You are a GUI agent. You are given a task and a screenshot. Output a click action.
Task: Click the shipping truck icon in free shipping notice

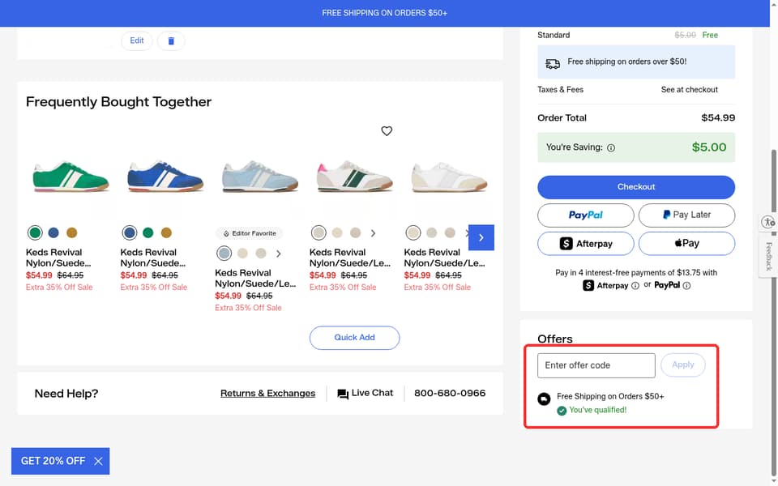click(553, 63)
